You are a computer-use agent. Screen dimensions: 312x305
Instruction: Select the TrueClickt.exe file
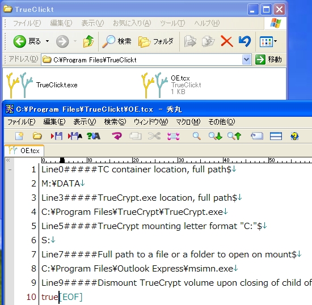(x=42, y=85)
